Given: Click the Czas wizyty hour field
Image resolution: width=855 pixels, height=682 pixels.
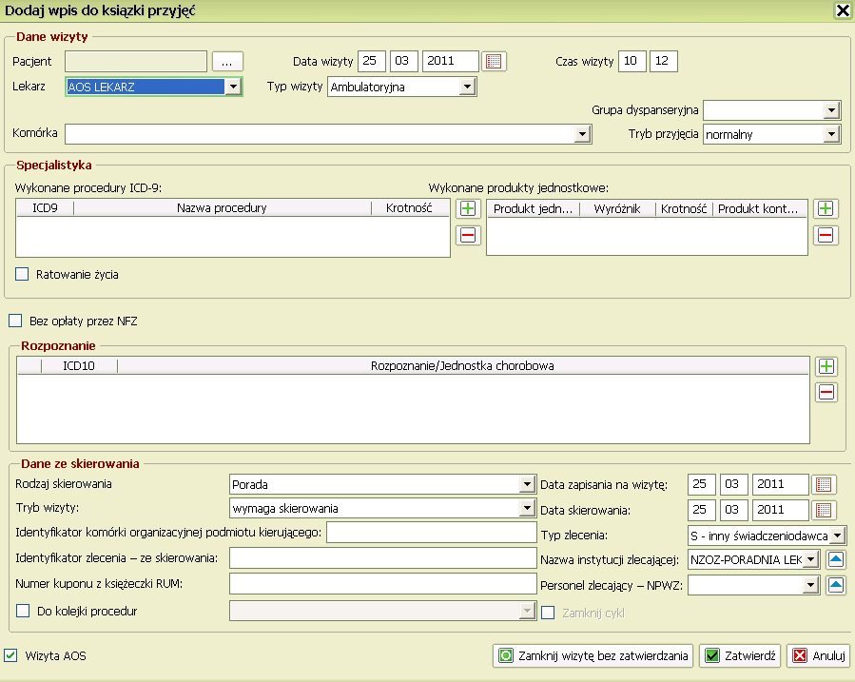Looking at the screenshot, I should pos(632,61).
